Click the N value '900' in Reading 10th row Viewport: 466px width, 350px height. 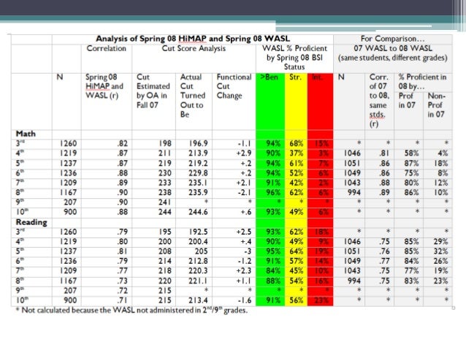[x=70, y=300]
